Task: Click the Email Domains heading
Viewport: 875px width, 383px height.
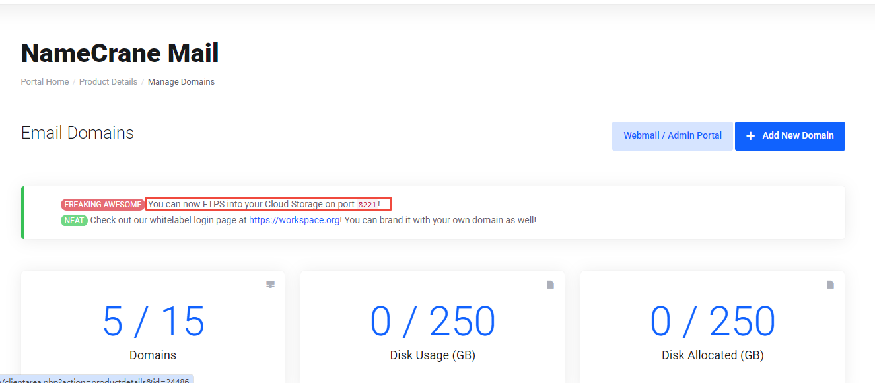Action: pyautogui.click(x=77, y=133)
